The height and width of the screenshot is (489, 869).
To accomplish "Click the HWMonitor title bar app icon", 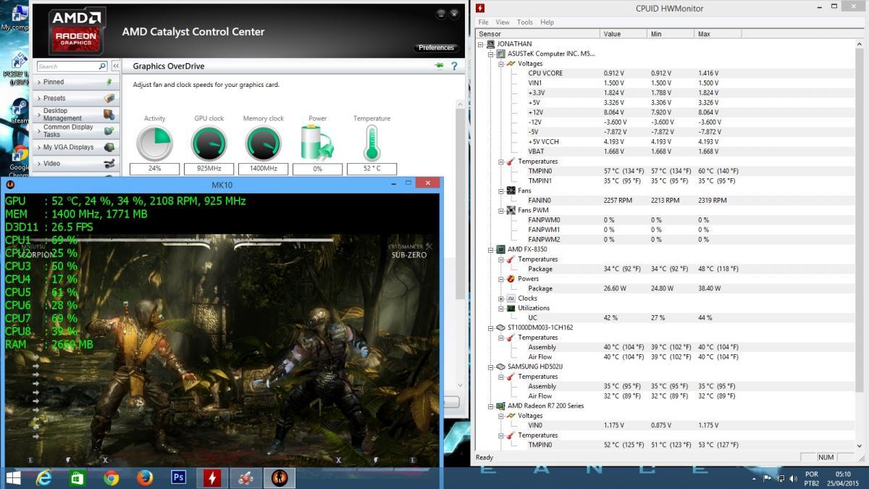I will click(x=480, y=8).
